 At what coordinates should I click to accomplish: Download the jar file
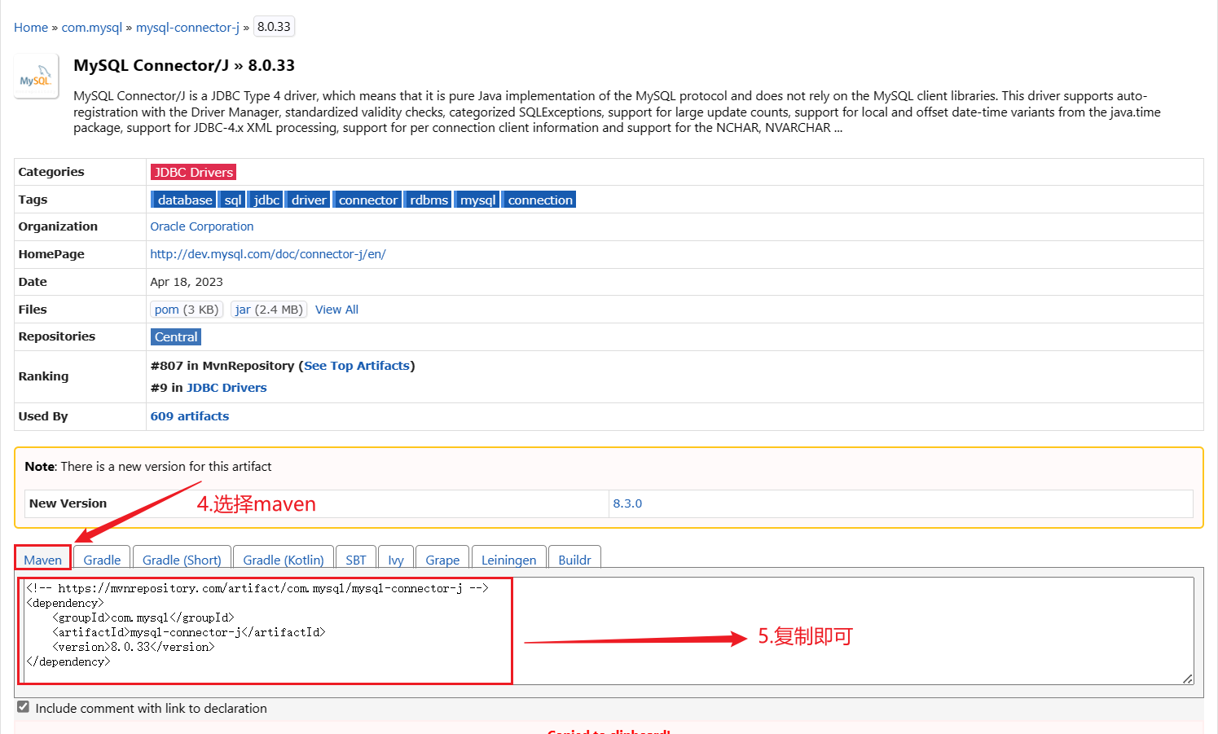269,310
